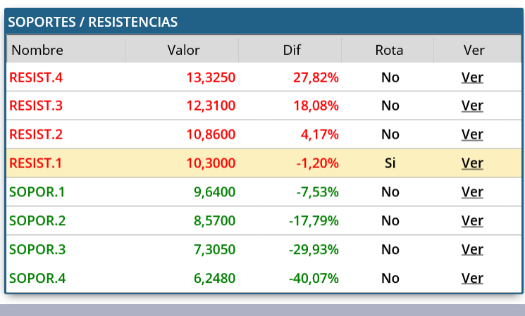Open the Ver link for RESIST.4

point(472,77)
